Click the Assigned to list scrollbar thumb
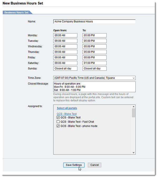This screenshot has width=158, height=178. 134,113
